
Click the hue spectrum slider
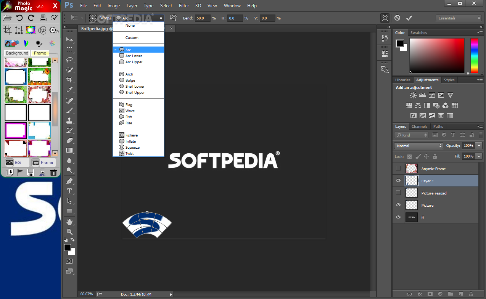click(474, 56)
